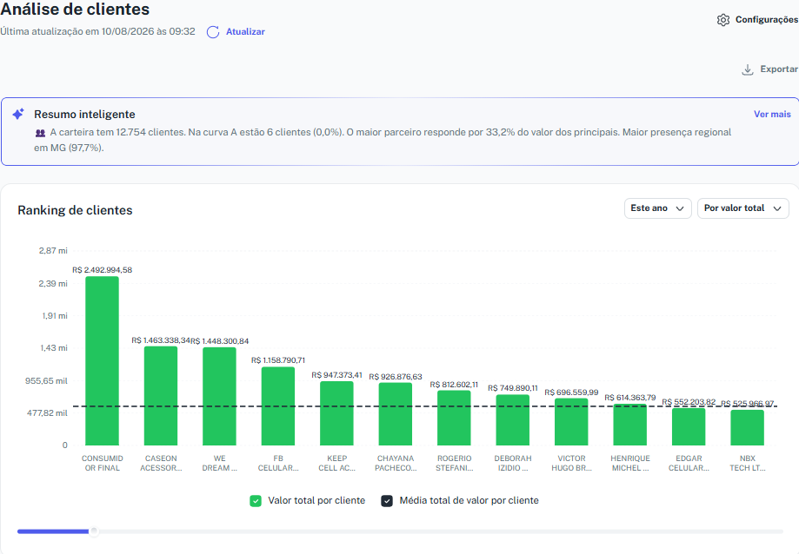
Task: Click the Atualizar link
Action: (x=245, y=31)
